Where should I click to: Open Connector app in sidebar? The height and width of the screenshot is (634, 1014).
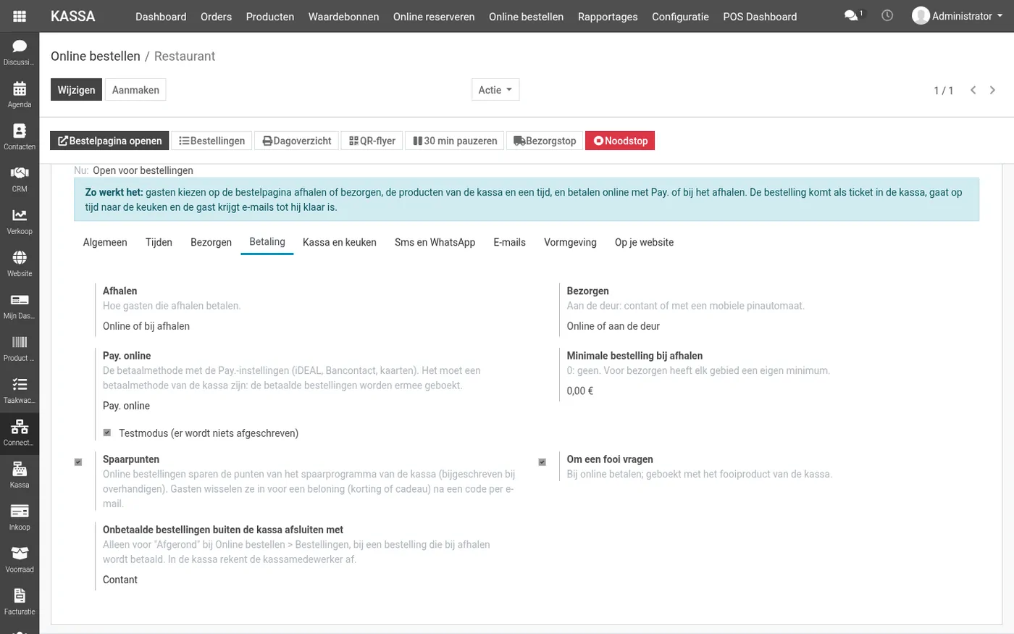pyautogui.click(x=20, y=433)
